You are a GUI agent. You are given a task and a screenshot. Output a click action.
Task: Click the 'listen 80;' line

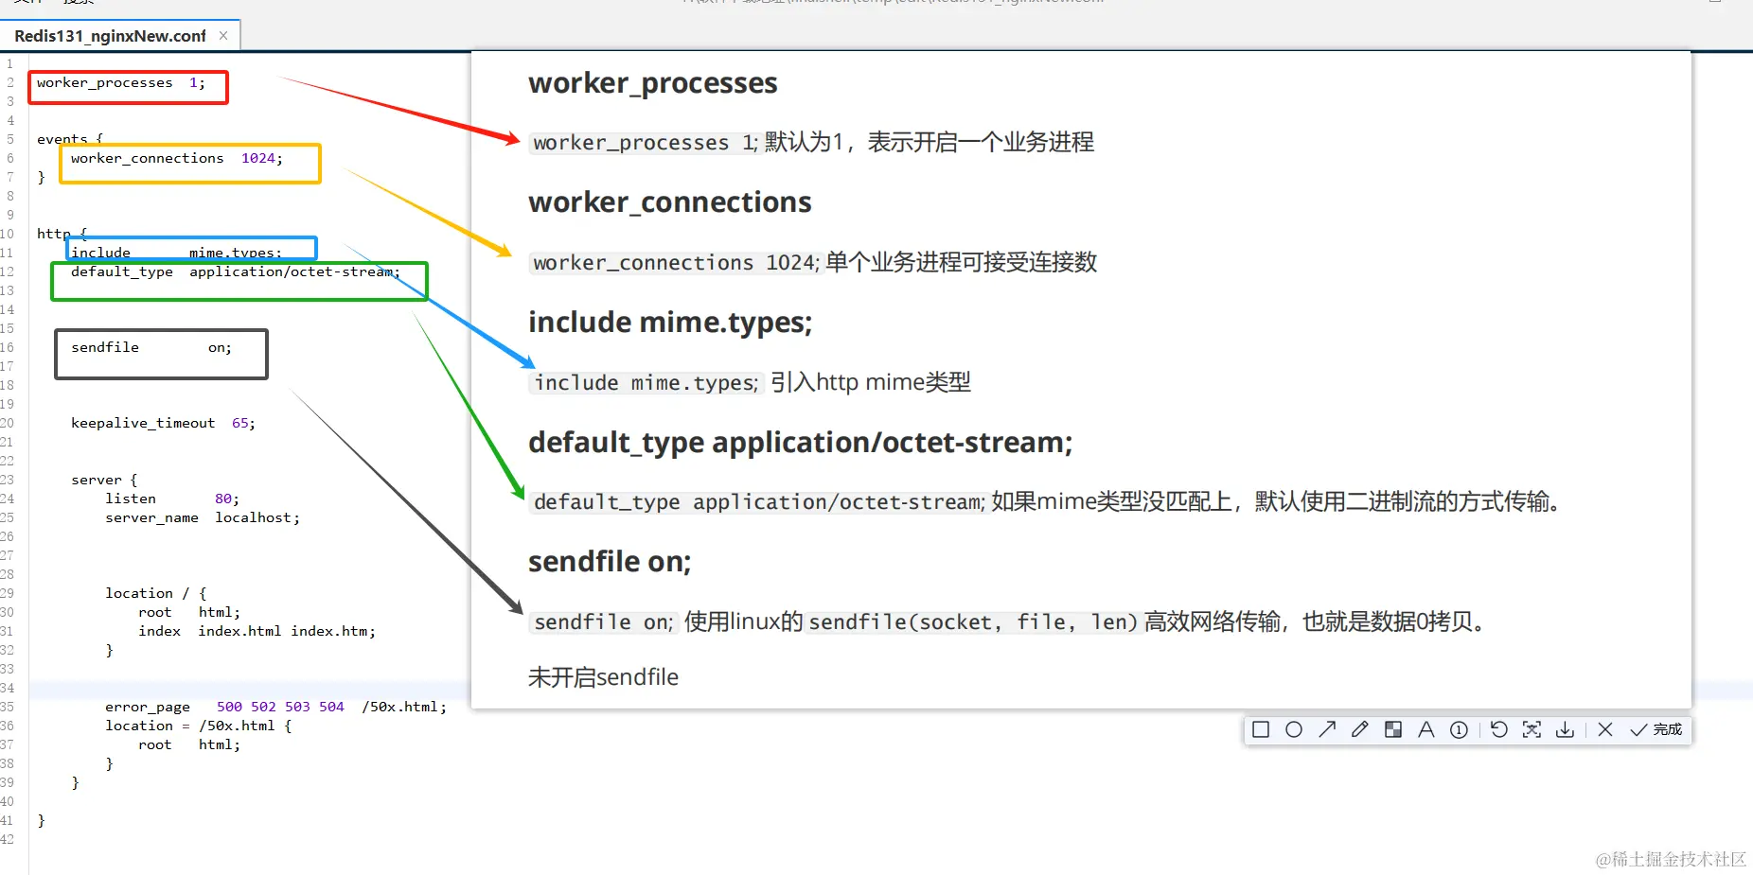tap(172, 499)
